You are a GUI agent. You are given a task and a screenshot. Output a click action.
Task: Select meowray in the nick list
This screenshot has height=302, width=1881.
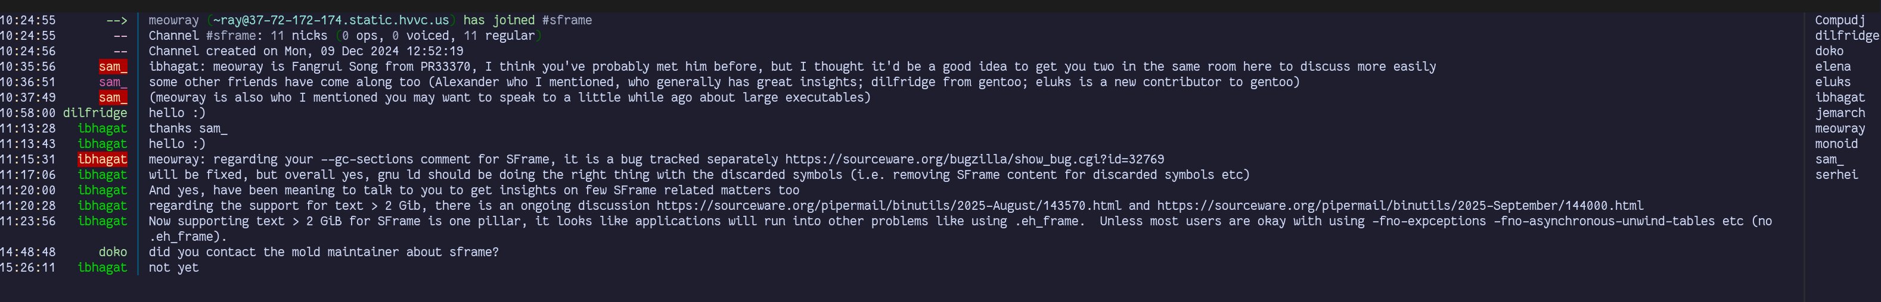[x=1840, y=129]
